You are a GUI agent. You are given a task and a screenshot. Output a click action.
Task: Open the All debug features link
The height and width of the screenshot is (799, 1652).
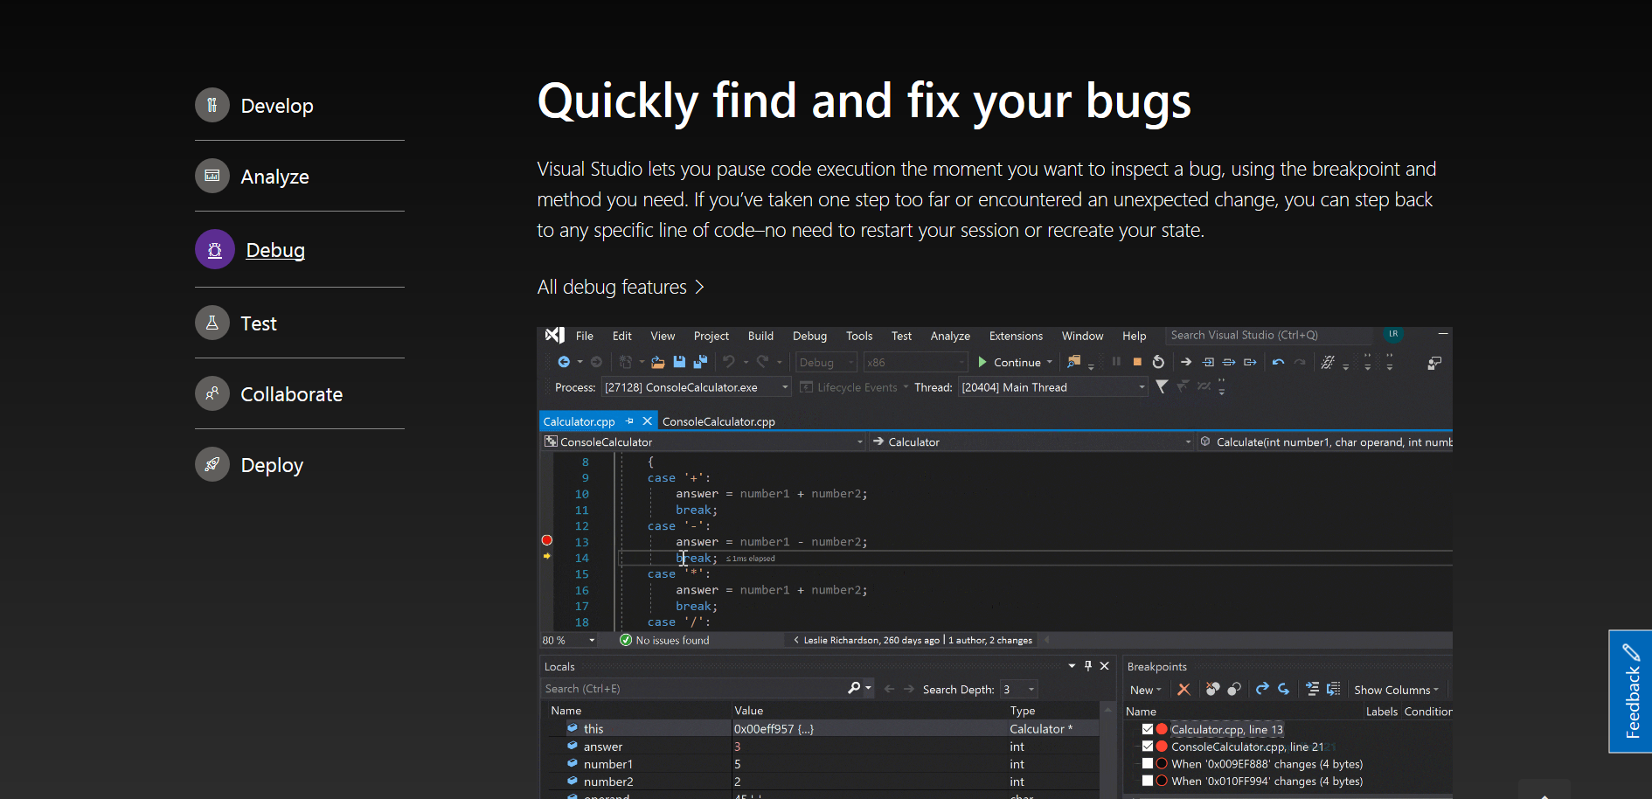pos(612,286)
